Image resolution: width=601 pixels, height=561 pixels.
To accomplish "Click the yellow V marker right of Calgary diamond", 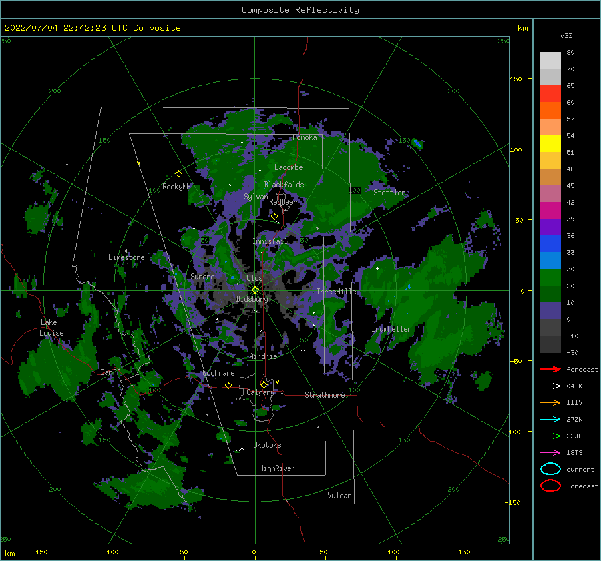I will pos(278,382).
